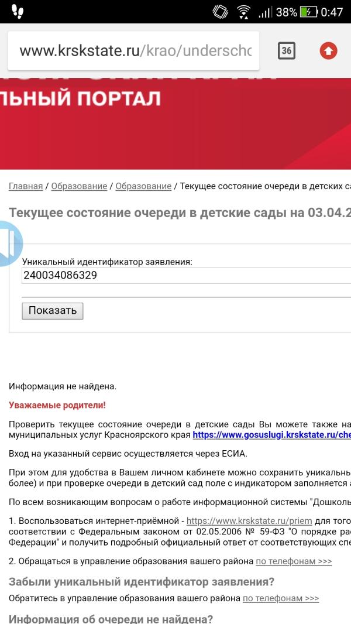
Task: Tap the 0:47 clock in the status bar
Action: [x=332, y=12]
